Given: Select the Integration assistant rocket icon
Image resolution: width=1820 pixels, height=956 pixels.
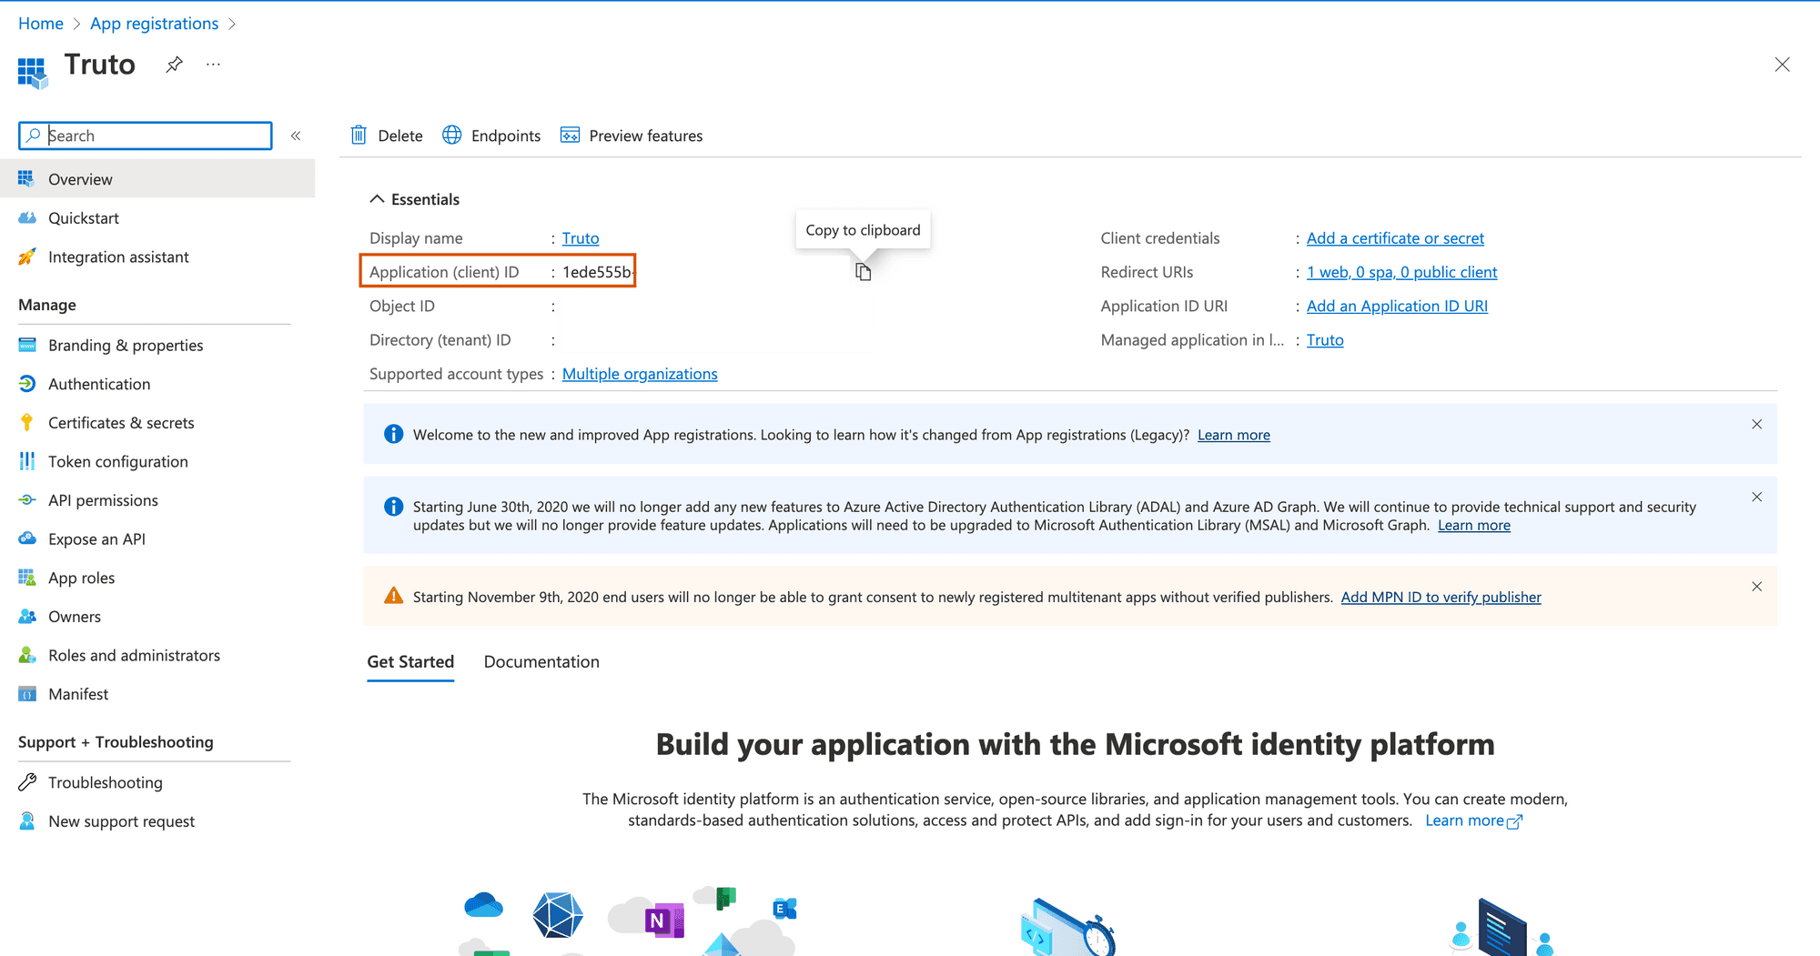Looking at the screenshot, I should tap(26, 257).
